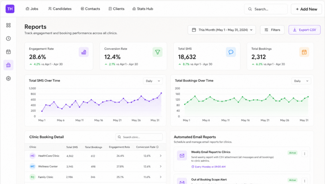The width and height of the screenshot is (325, 184).
Task: Go to the Contacts tab
Action: coord(90,9)
